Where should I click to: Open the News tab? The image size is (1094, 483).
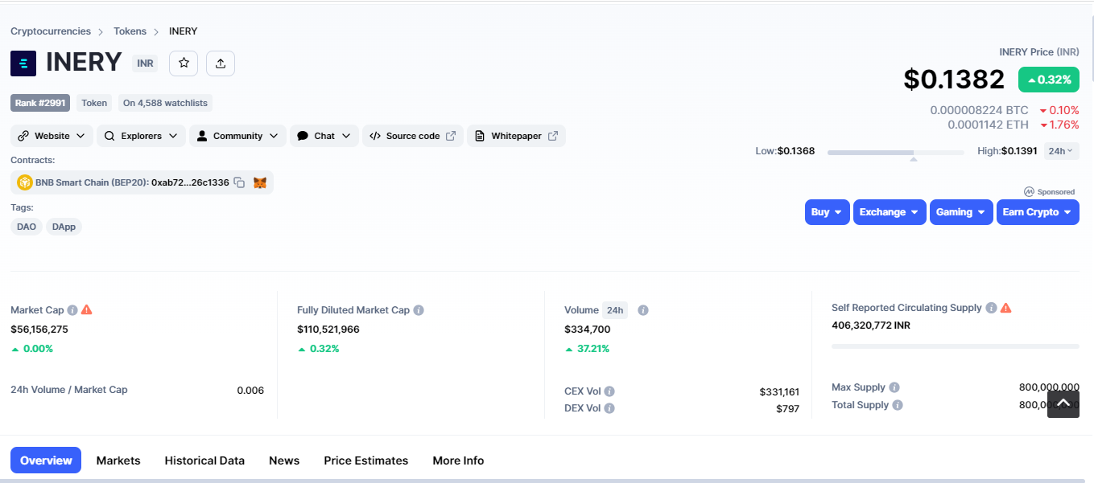tap(284, 460)
